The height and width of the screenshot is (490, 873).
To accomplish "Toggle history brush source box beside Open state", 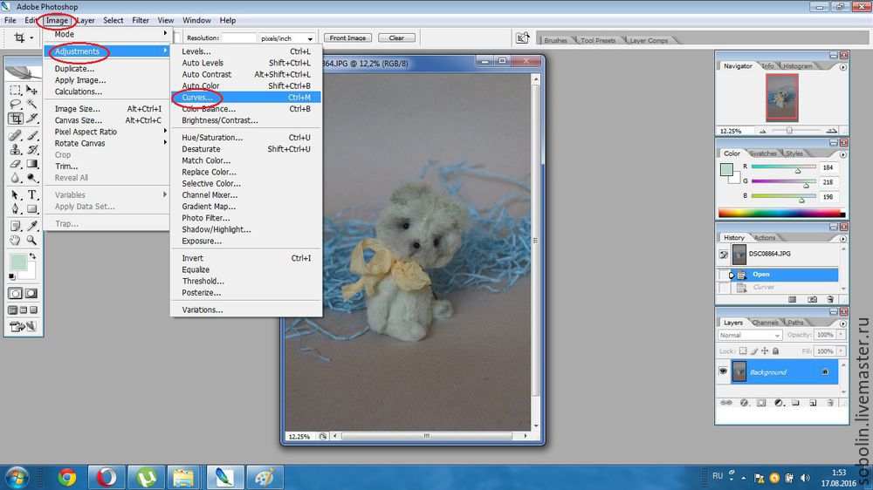I will click(x=723, y=274).
